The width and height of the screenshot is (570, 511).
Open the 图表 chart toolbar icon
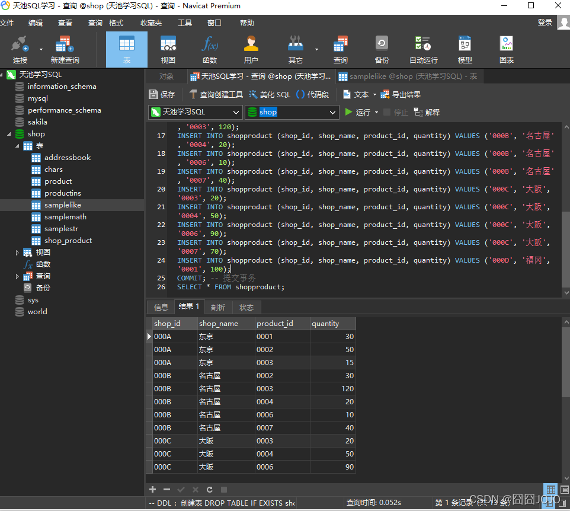[507, 49]
